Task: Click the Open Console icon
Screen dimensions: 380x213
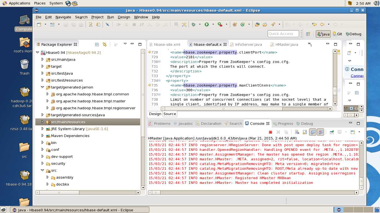Action: (352, 132)
